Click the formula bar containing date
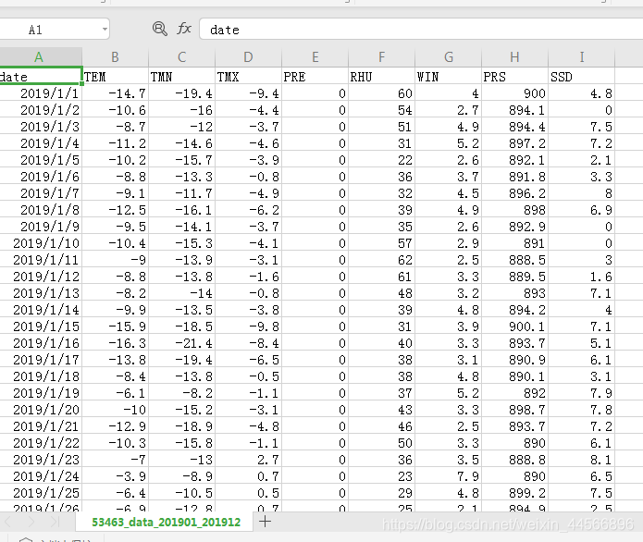 [421, 29]
